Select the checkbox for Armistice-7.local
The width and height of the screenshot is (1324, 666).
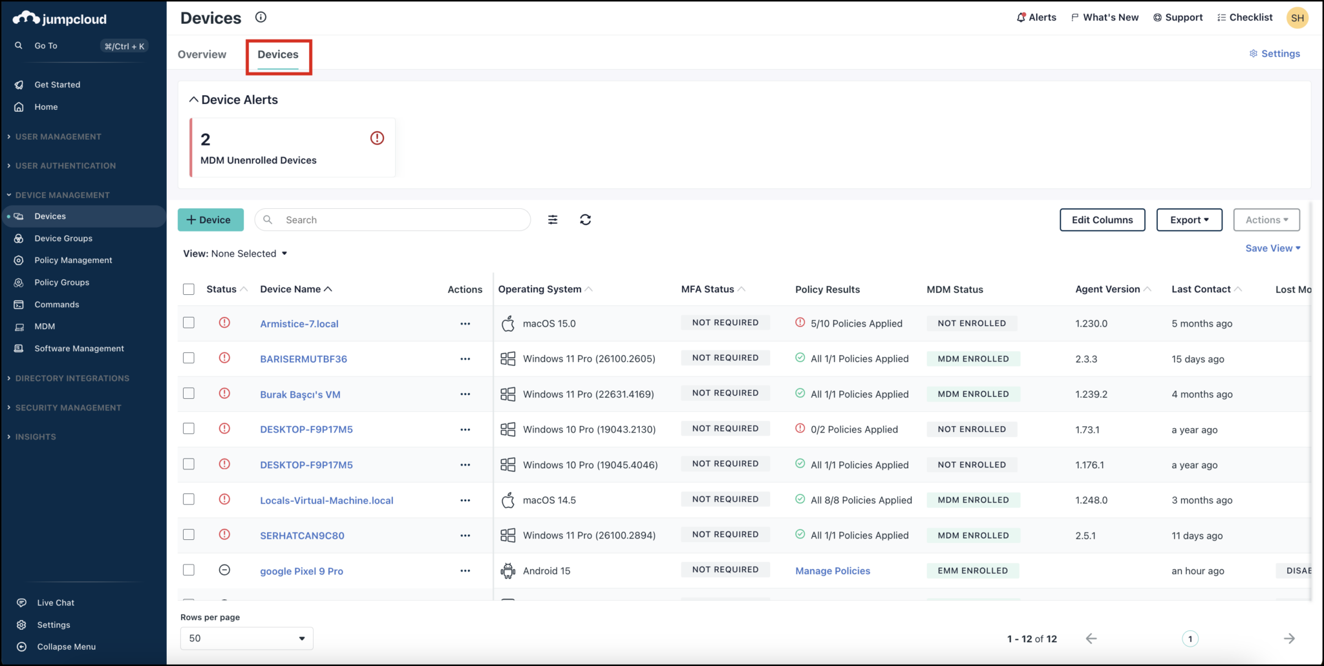[x=189, y=322]
